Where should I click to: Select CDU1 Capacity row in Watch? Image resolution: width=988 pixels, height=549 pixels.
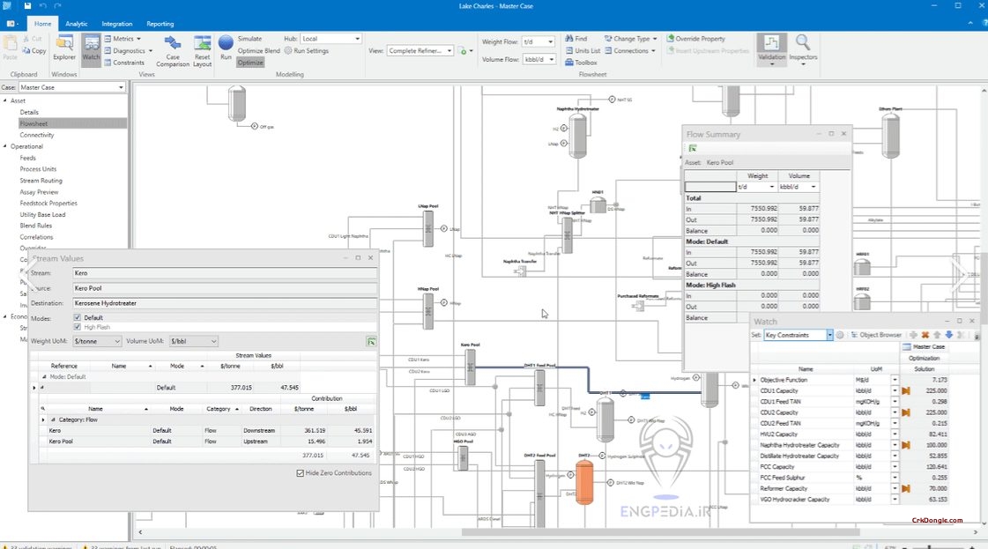[851, 390]
